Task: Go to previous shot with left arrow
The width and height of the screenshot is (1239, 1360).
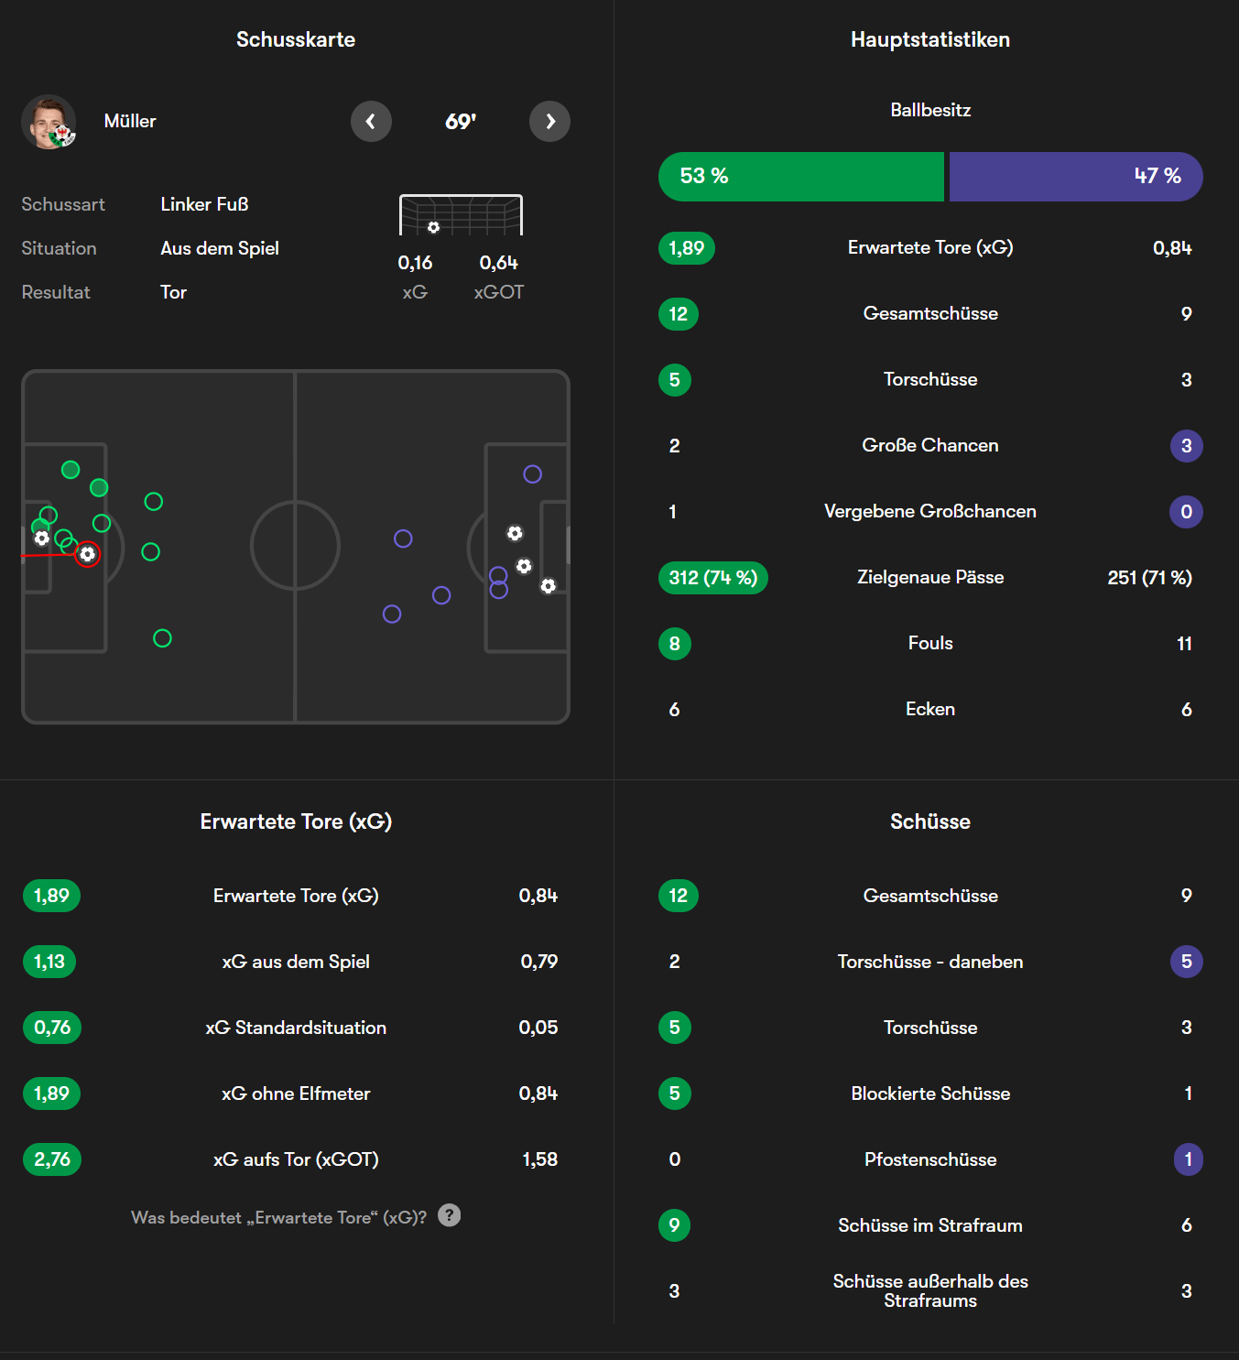Action: [371, 121]
